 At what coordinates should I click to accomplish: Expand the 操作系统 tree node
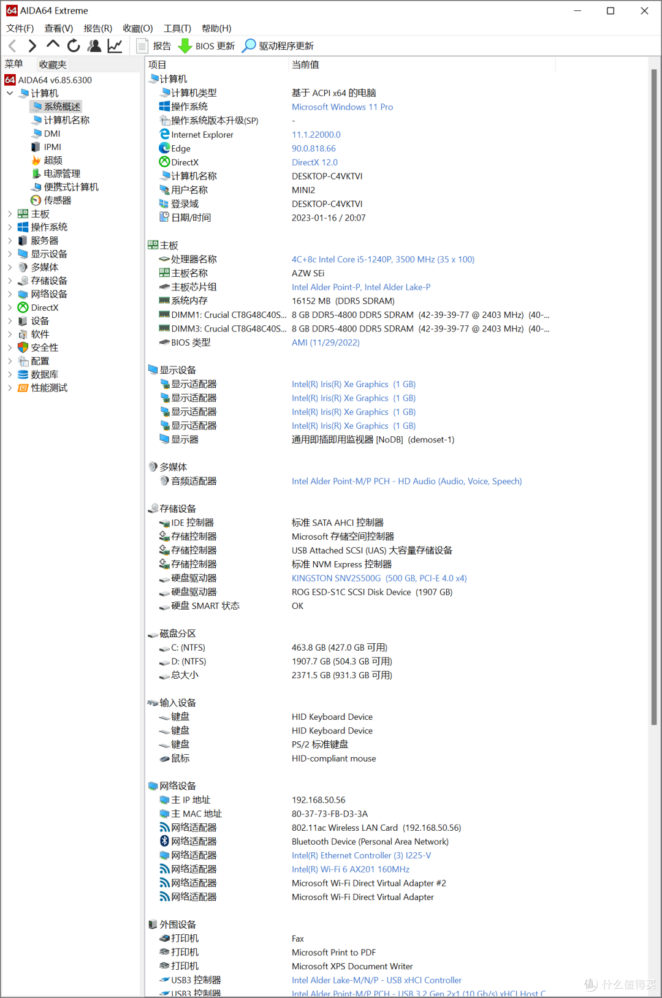click(x=10, y=227)
